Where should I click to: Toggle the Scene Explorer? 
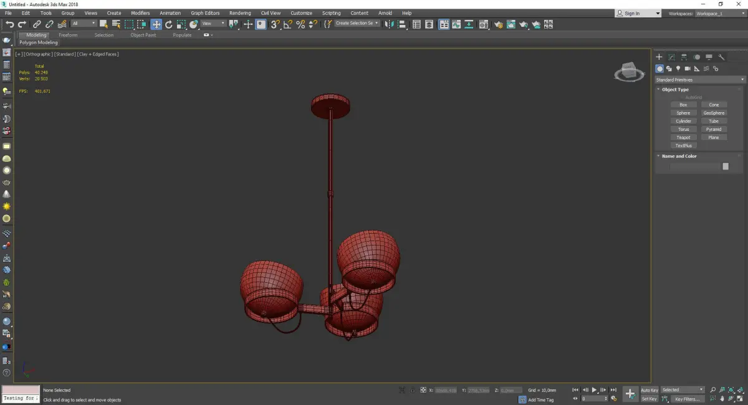(x=416, y=24)
